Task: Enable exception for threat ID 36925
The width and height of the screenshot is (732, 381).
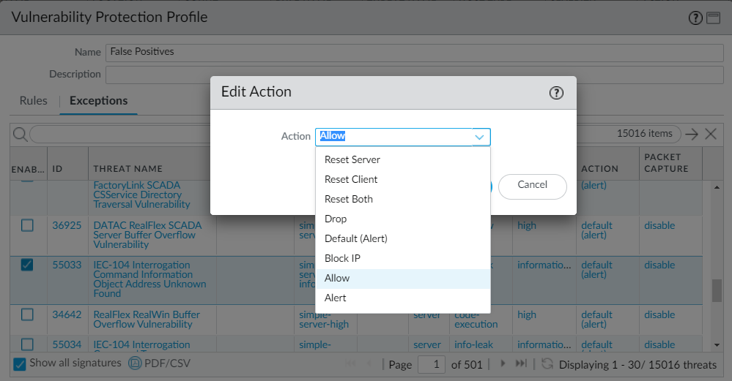Action: click(x=27, y=226)
